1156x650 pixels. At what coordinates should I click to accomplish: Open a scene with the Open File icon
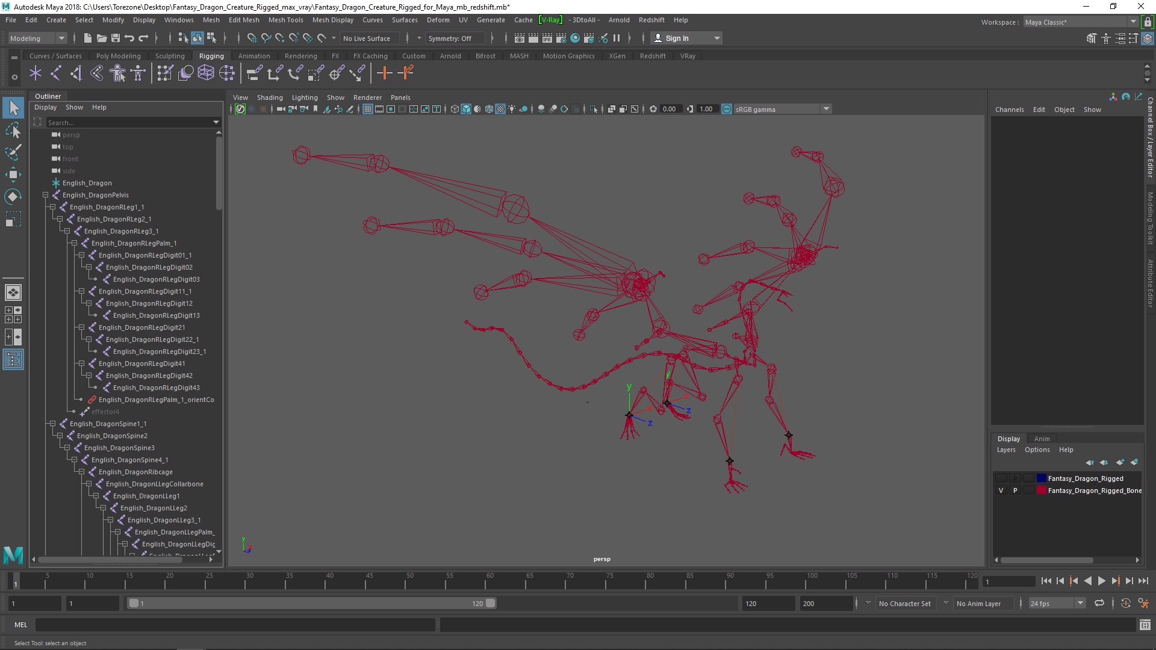pyautogui.click(x=101, y=38)
